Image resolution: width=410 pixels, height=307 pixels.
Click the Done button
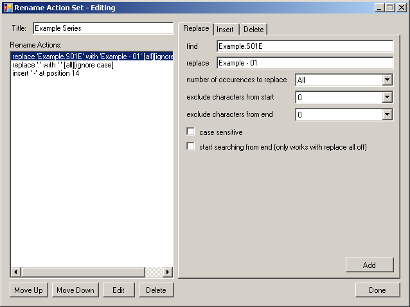point(377,290)
